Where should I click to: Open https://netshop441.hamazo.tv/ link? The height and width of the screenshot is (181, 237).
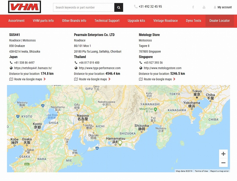point(33,68)
